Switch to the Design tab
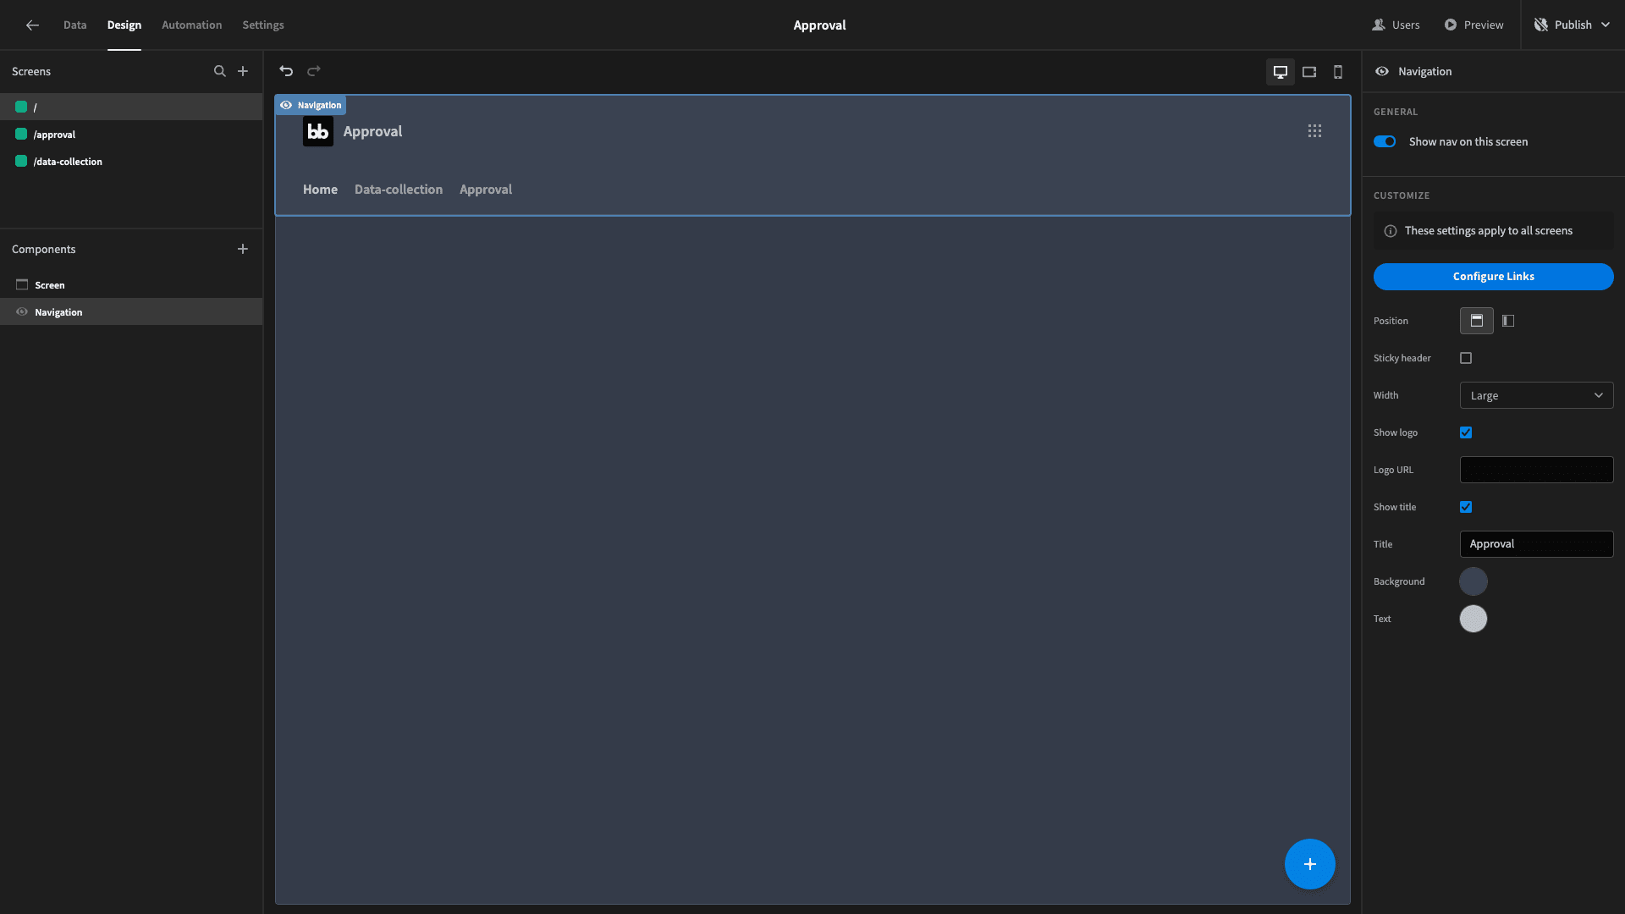Viewport: 1625px width, 914px height. coord(124,25)
